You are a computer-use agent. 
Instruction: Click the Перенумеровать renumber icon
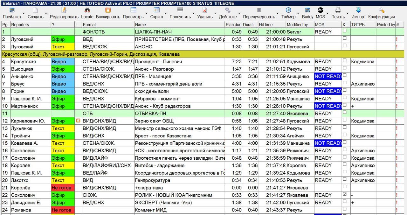259,10
